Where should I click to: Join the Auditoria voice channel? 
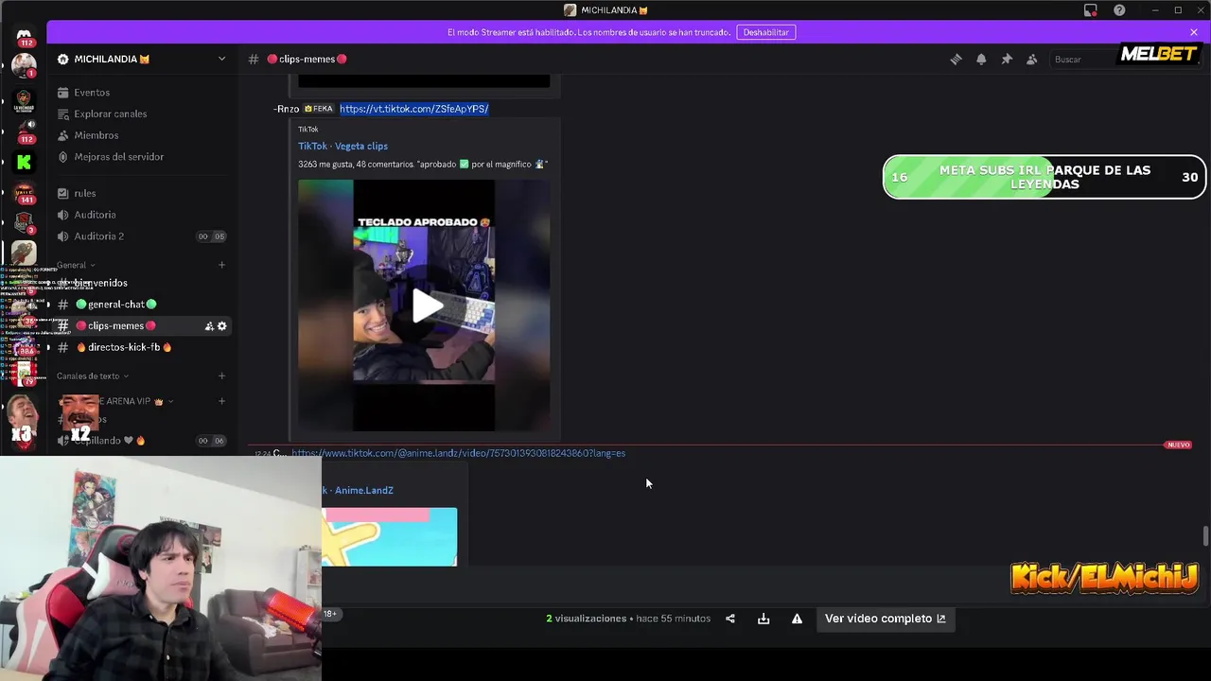tap(95, 215)
